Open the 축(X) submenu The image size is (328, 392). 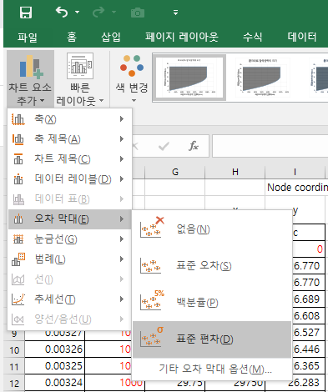pyautogui.click(x=69, y=119)
